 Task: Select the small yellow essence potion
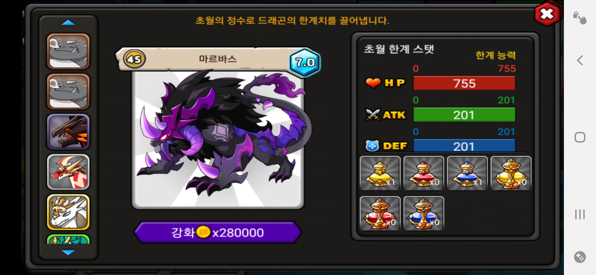380,173
